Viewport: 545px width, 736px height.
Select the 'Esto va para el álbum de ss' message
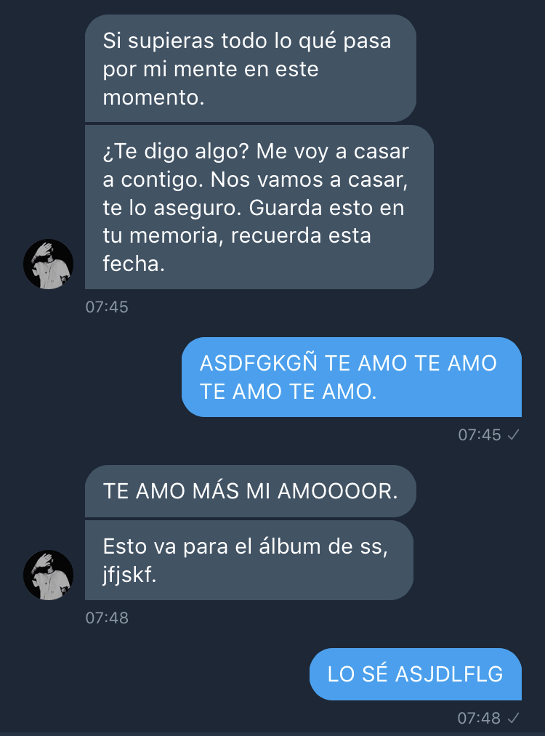[249, 560]
